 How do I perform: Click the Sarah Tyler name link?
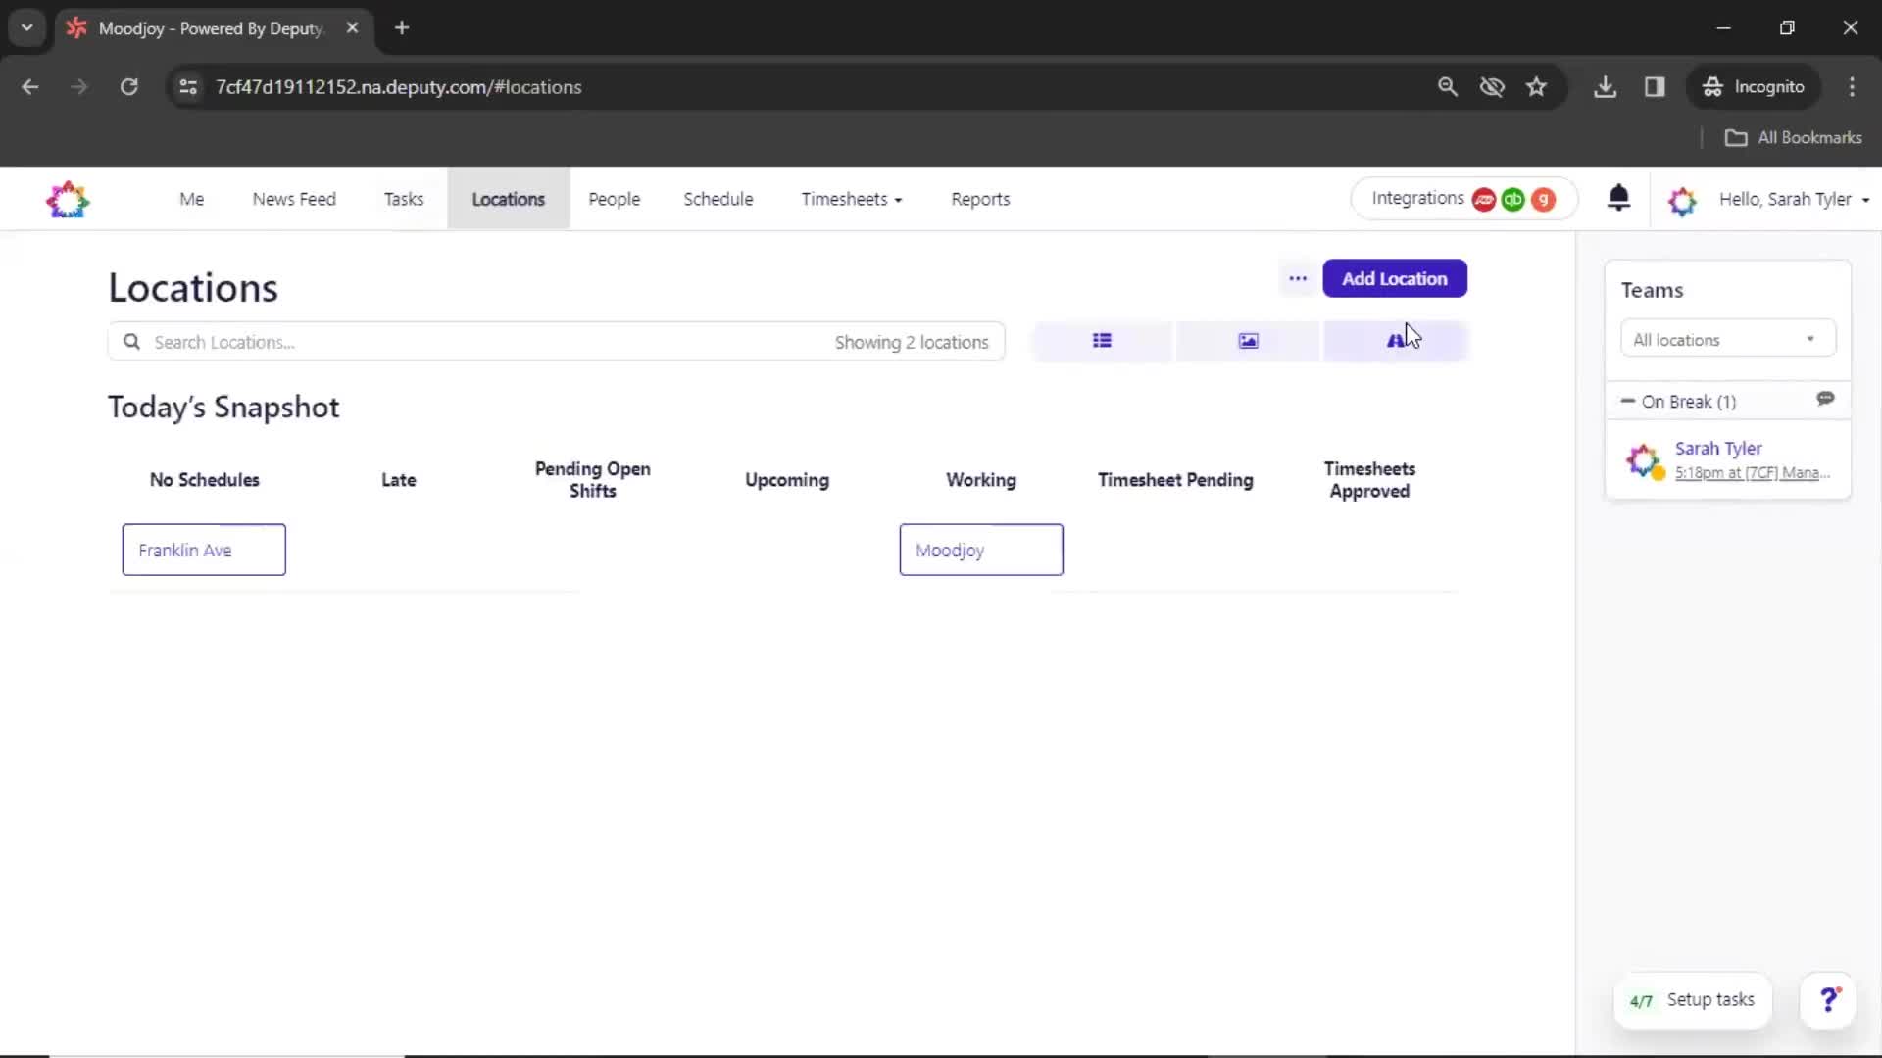point(1718,449)
